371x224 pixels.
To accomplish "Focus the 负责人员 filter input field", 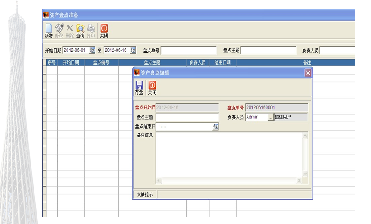I will 337,50.
